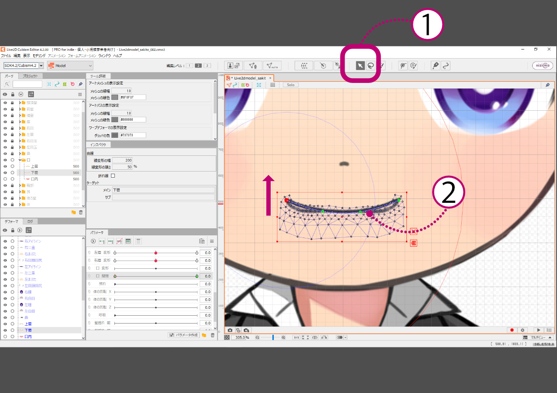Create a rotation deformer icon
Screen dimensions: 557x393
[322, 66]
